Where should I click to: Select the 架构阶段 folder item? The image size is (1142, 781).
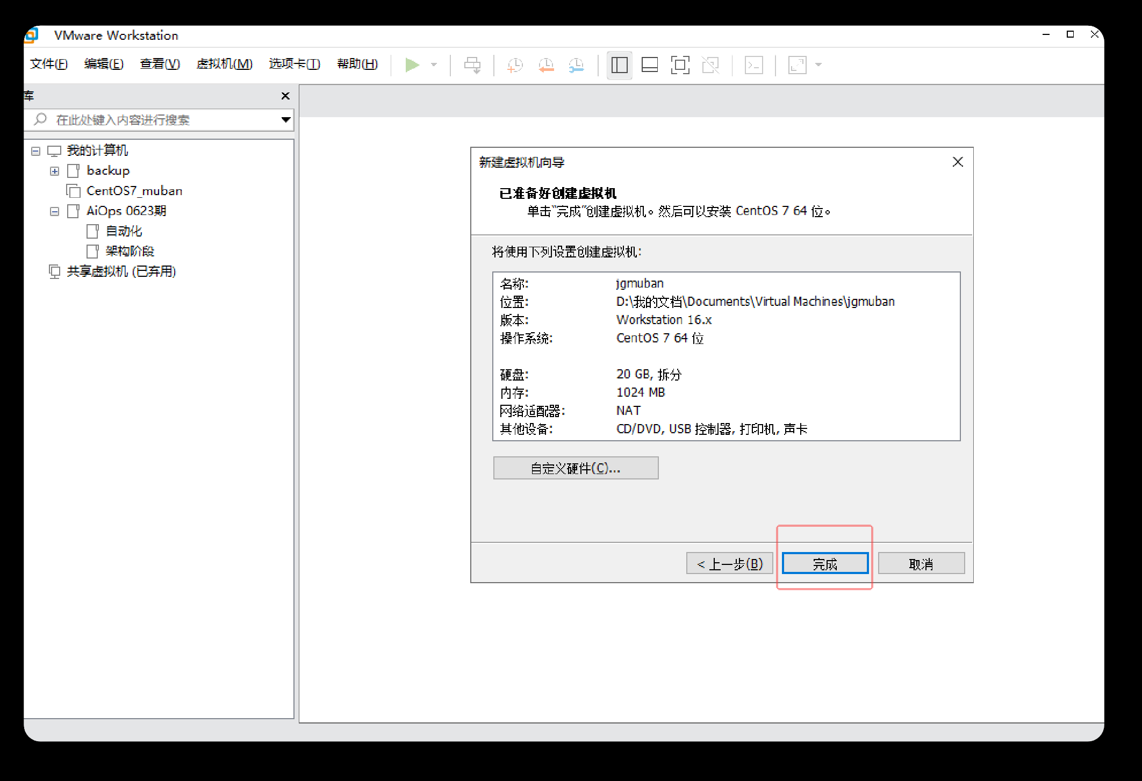coord(130,251)
